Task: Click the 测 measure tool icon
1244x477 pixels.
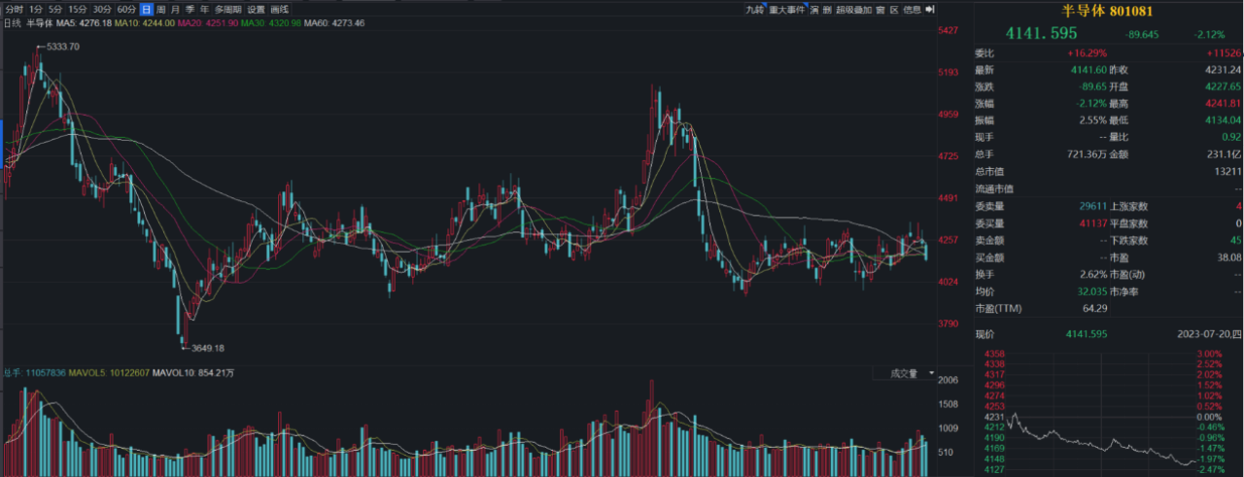Action: coord(814,10)
